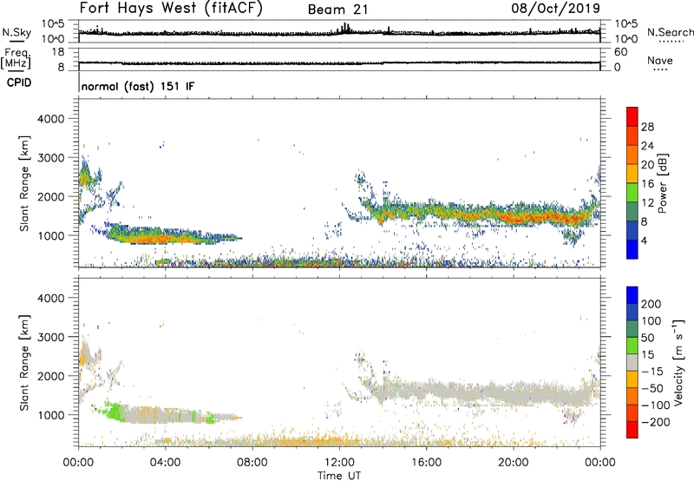694x481 pixels.
Task: Click the 'Freq. [MHz]' axis label
Action: point(16,59)
